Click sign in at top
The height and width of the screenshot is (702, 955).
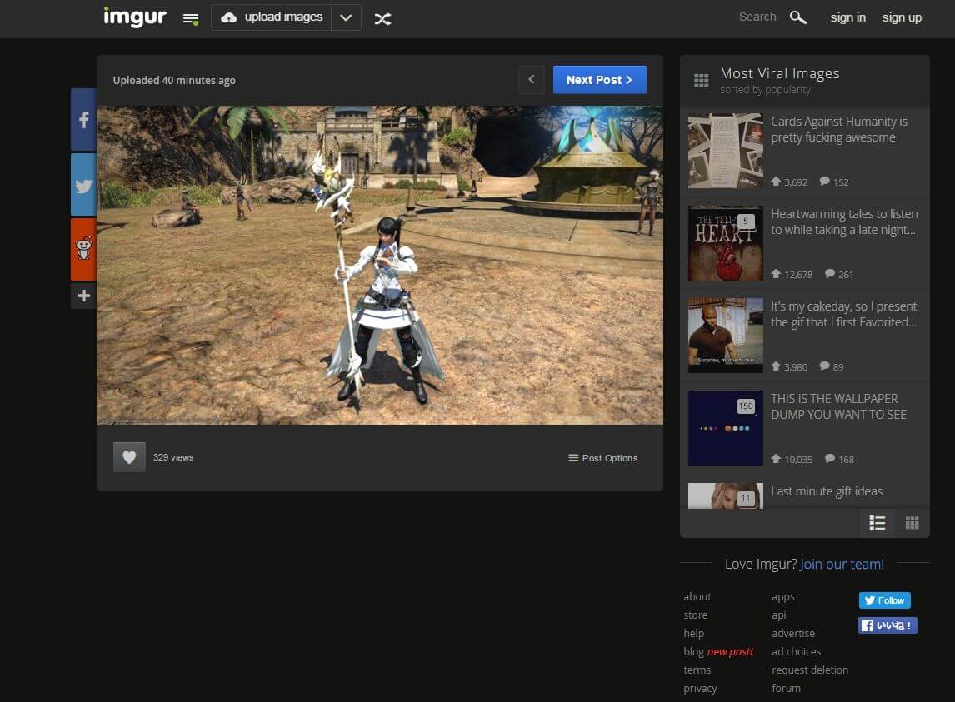(x=847, y=17)
